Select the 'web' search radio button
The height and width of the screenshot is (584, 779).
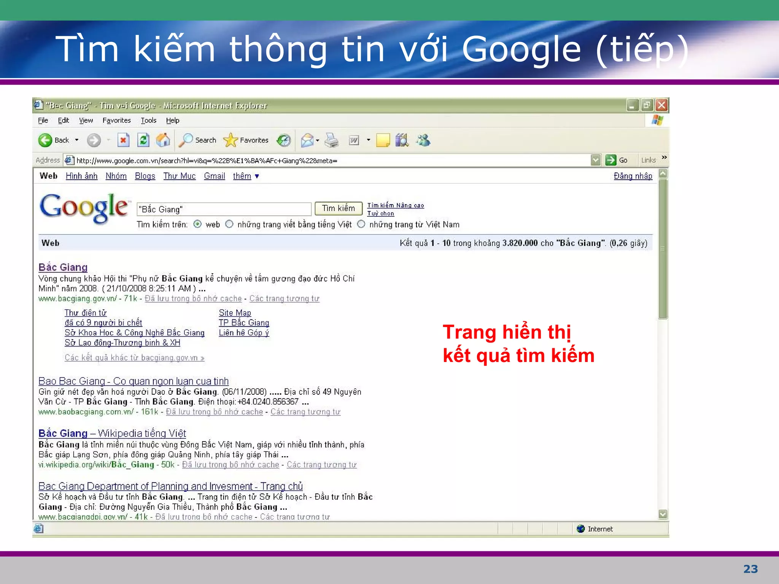coord(197,224)
